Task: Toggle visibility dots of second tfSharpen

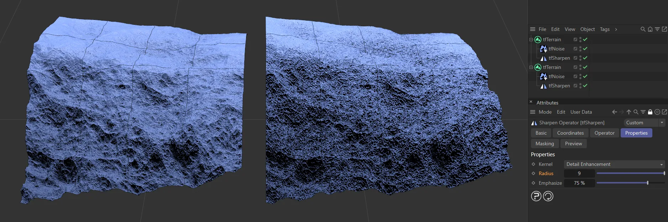Action: point(580,86)
